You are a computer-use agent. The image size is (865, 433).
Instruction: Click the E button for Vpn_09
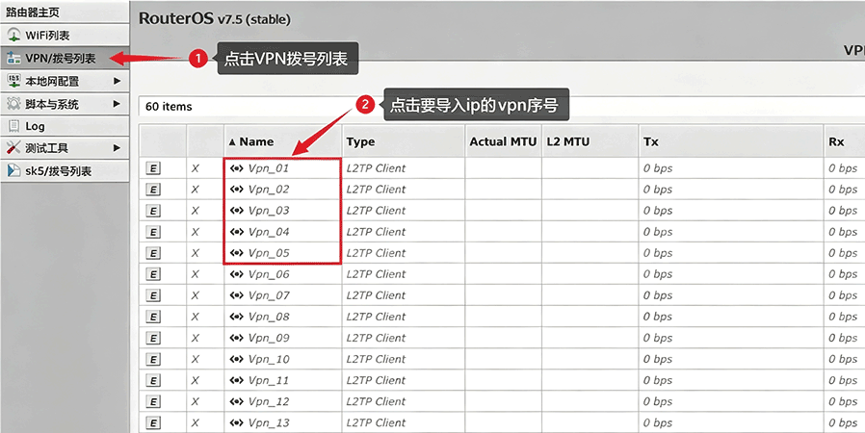point(153,339)
